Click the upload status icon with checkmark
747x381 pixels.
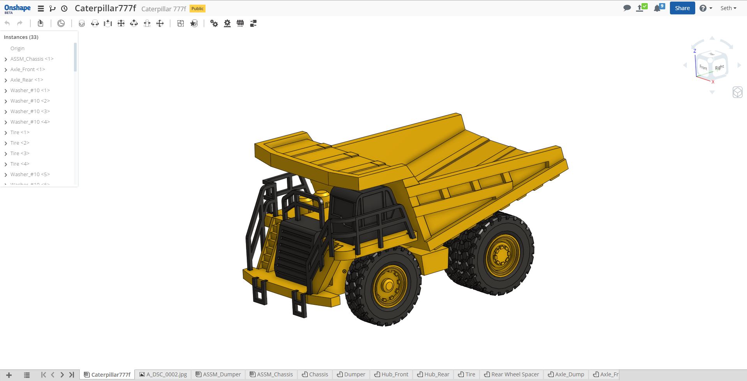[642, 8]
